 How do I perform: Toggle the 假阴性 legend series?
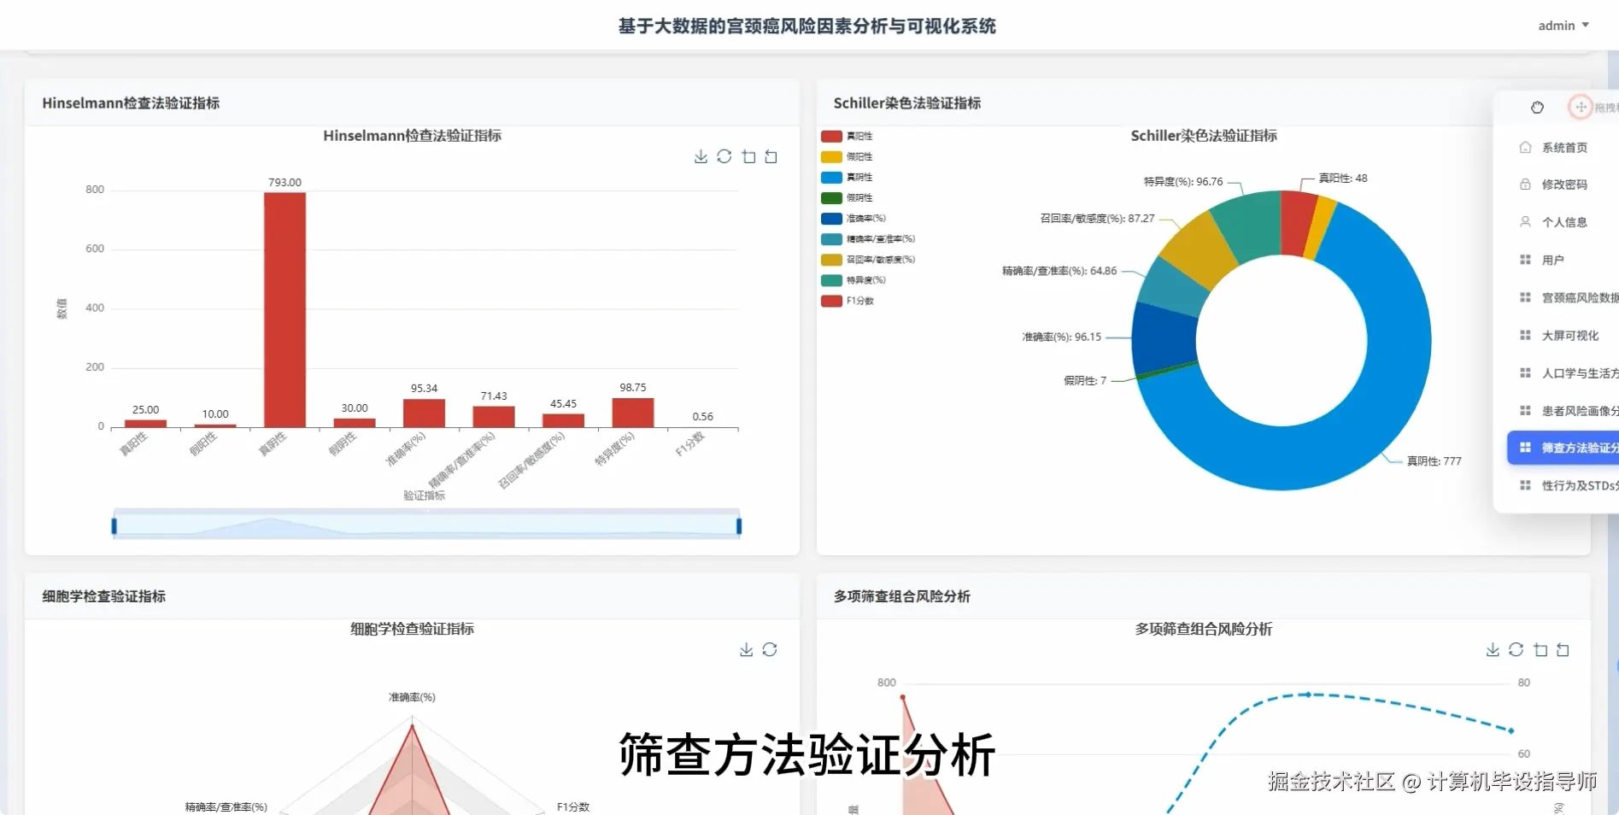[x=847, y=197]
